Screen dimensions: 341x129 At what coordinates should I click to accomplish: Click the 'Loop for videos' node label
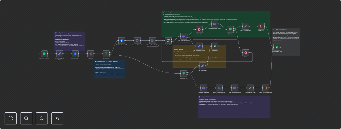pos(168,45)
